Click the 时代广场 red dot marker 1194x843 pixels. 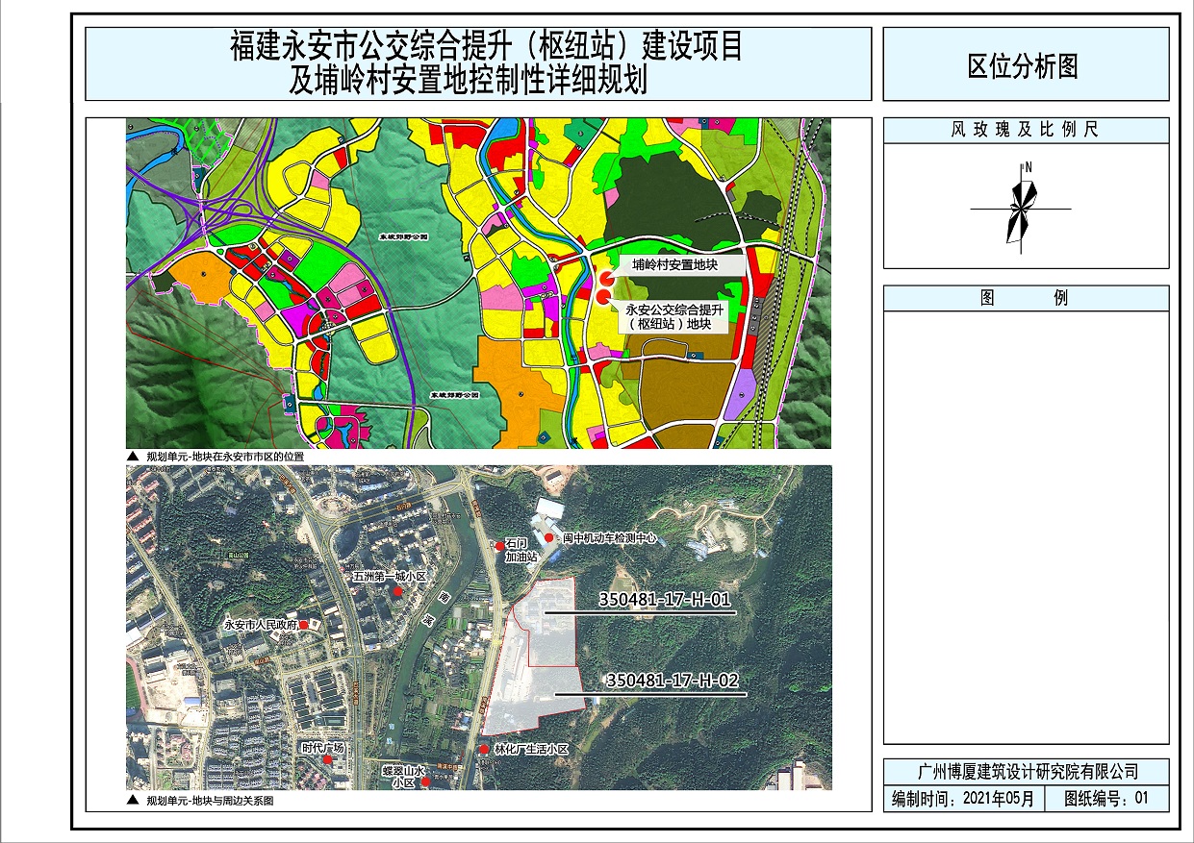[x=328, y=760]
